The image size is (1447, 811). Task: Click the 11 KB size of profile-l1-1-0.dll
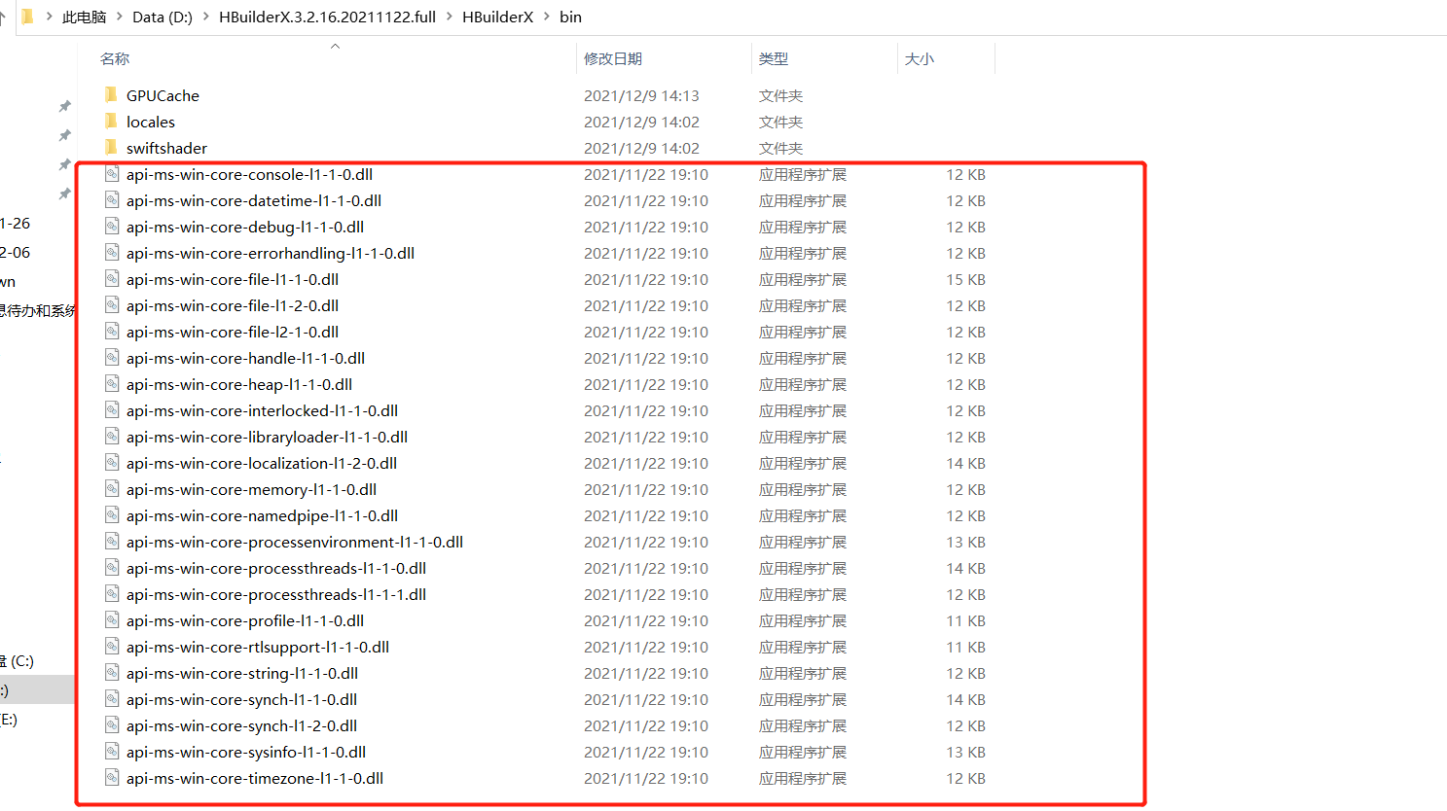coord(966,620)
